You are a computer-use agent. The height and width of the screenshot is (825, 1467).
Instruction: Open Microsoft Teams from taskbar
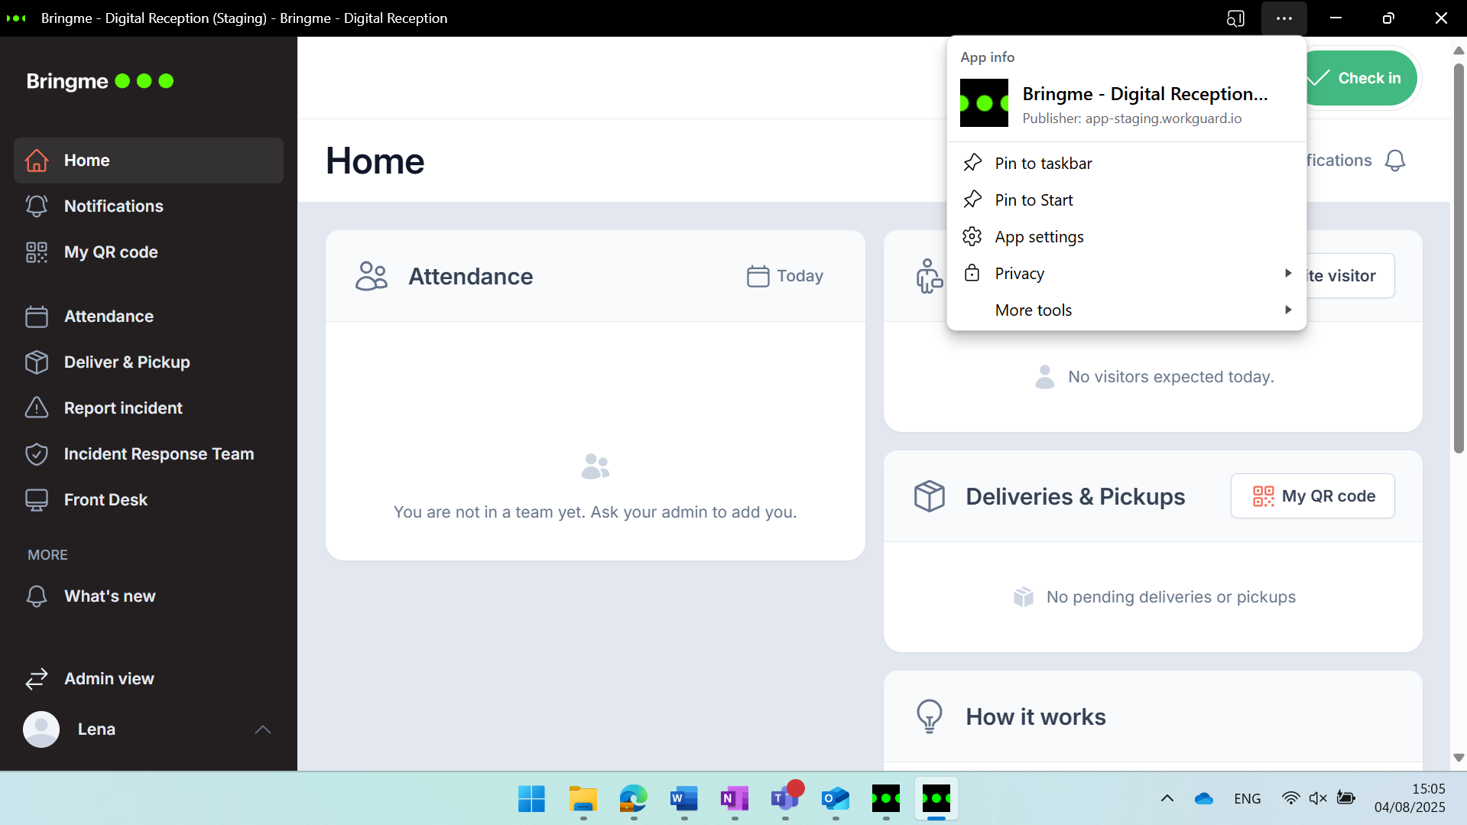(x=785, y=799)
